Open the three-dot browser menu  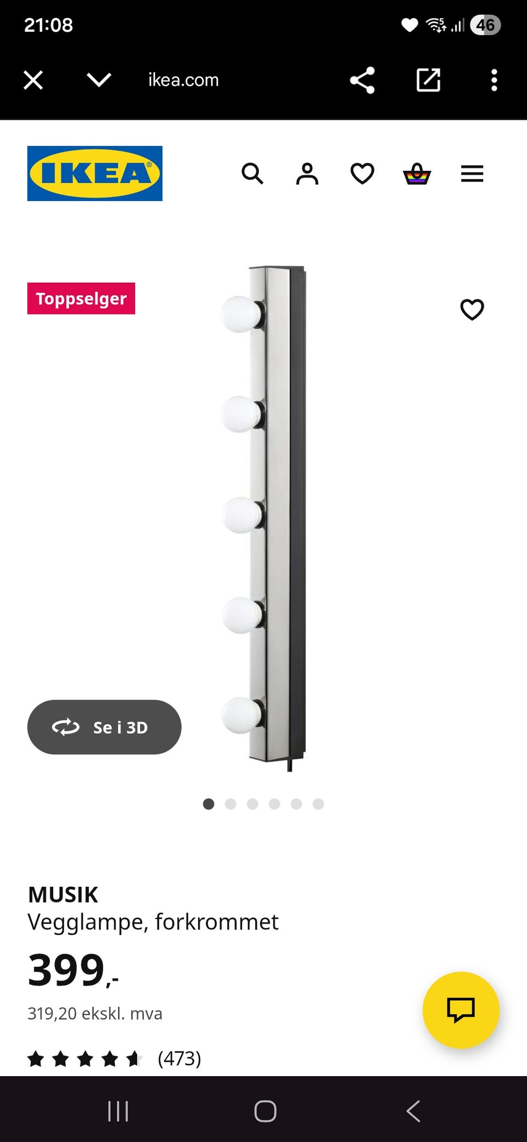[494, 80]
